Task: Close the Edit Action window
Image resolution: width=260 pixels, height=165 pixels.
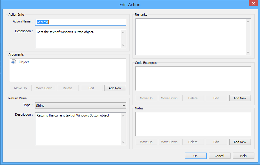Action: click(254, 3)
